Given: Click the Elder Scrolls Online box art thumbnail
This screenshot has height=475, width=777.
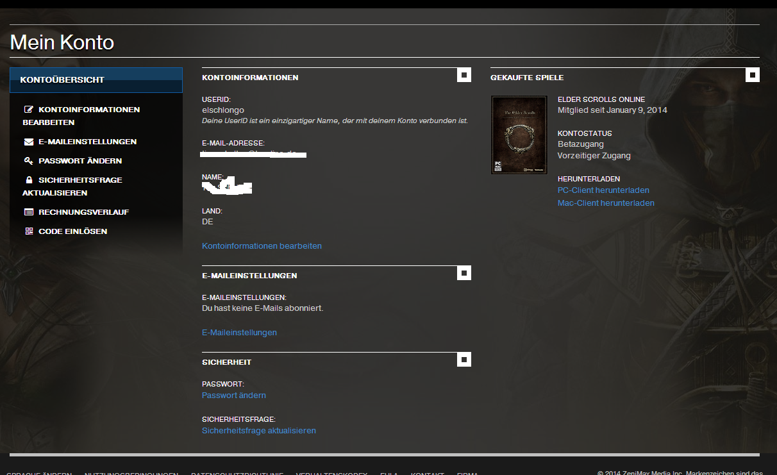Looking at the screenshot, I should (x=519, y=135).
